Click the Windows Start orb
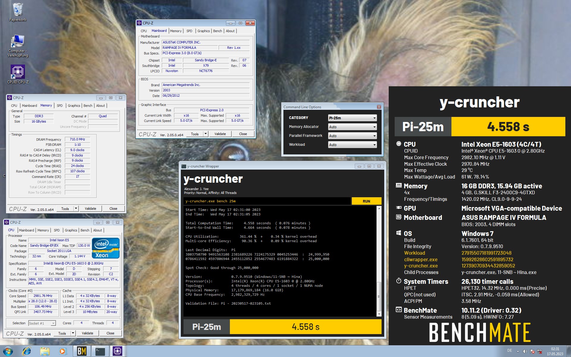Viewport: 571px width, 357px height. (x=8, y=351)
